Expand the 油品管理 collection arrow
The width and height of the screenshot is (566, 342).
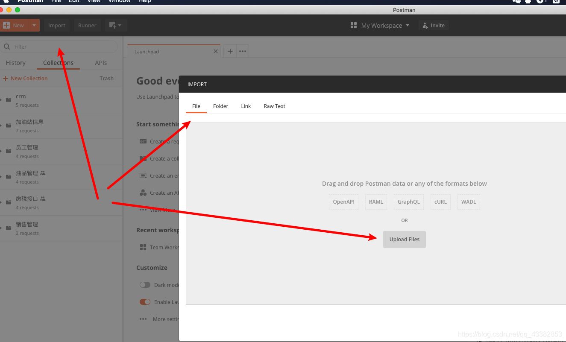[x=1, y=176]
